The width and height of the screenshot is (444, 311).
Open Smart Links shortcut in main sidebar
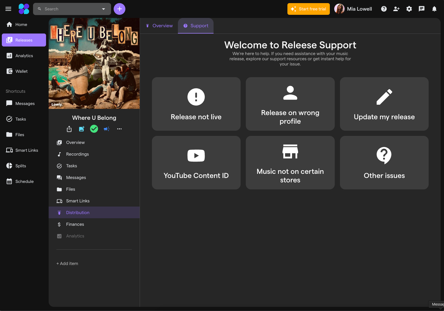coord(24,150)
